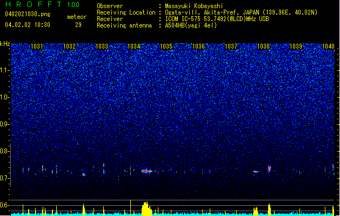Select observer name Masayuki Kobayashi

(x=194, y=6)
